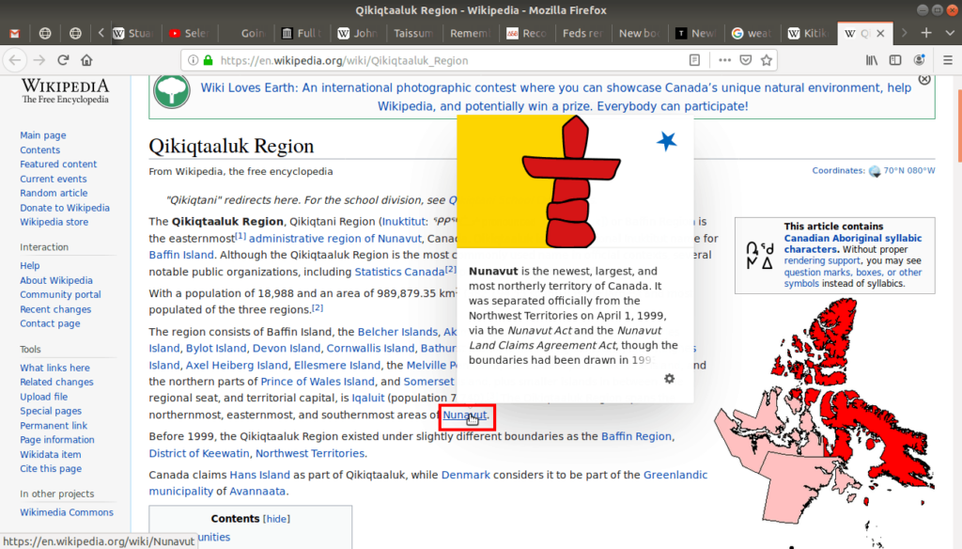Go forward to the next page

coord(39,60)
